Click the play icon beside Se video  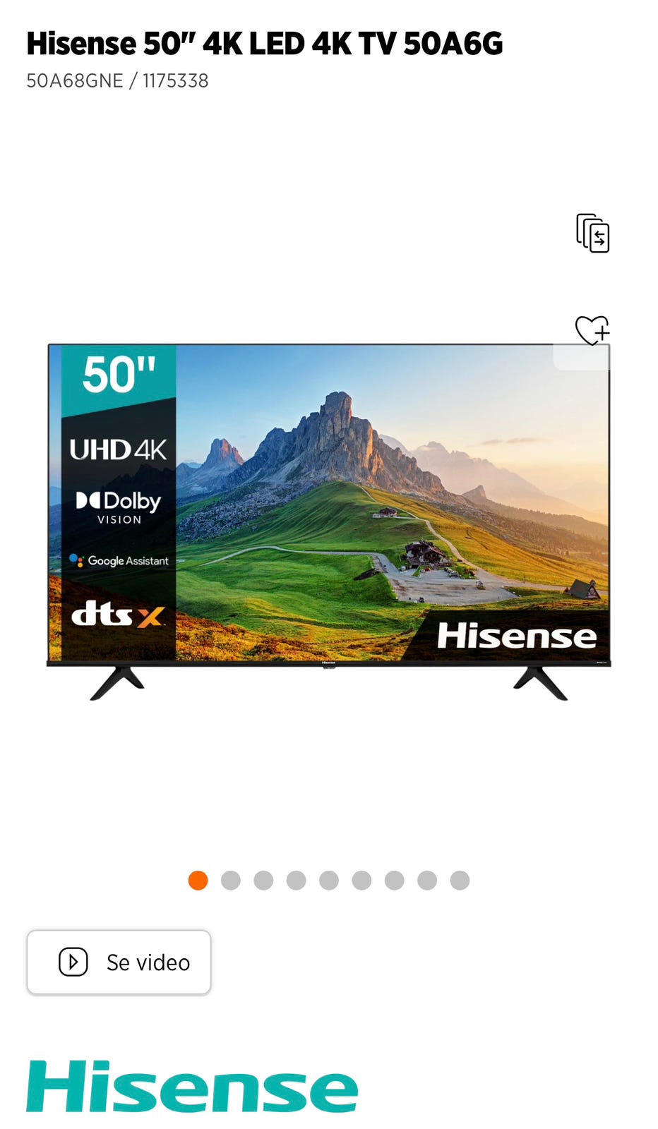point(73,962)
